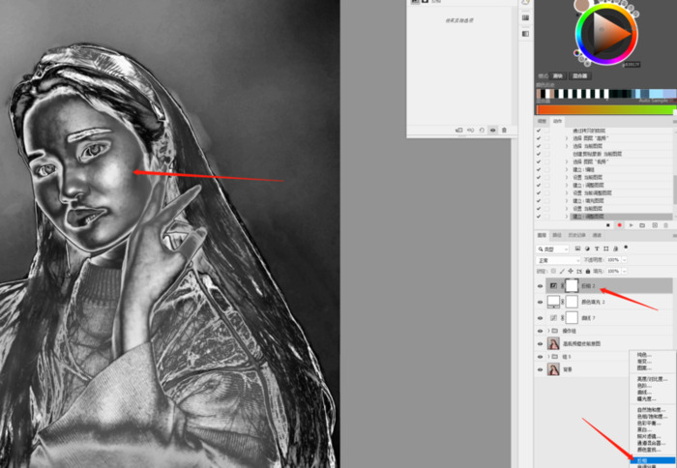Screen dimensions: 677x468
Task: Hide the 颜色填充 2 layer
Action: (x=540, y=302)
